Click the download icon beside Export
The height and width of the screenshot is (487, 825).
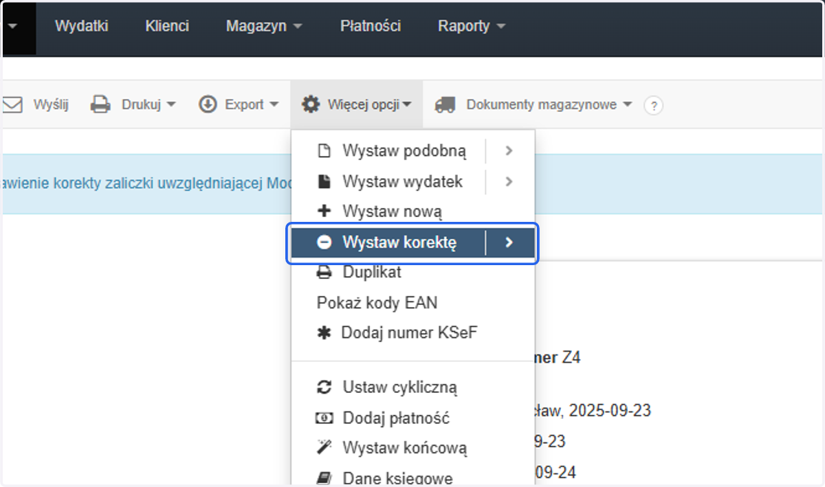[208, 104]
